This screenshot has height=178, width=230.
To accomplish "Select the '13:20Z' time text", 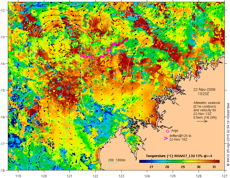I will [x=203, y=94].
